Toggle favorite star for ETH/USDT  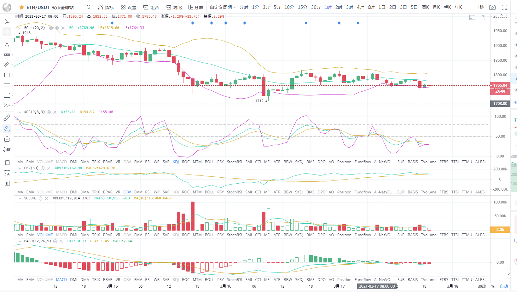(x=21, y=7)
